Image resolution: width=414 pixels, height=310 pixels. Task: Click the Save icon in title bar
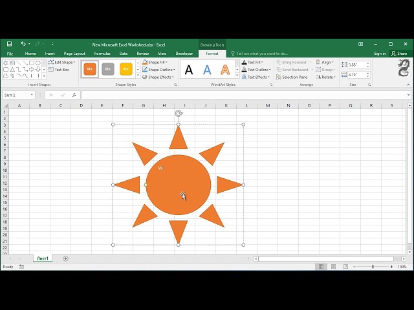[x=9, y=44]
